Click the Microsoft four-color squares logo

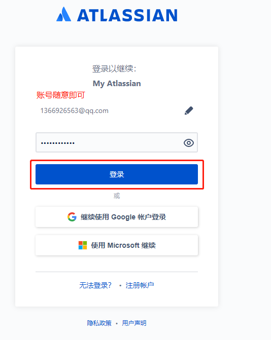click(x=83, y=245)
